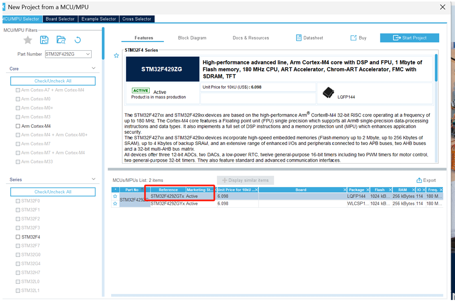Click the LQFP144 package chip image
The width and height of the screenshot is (455, 301).
pos(328,93)
